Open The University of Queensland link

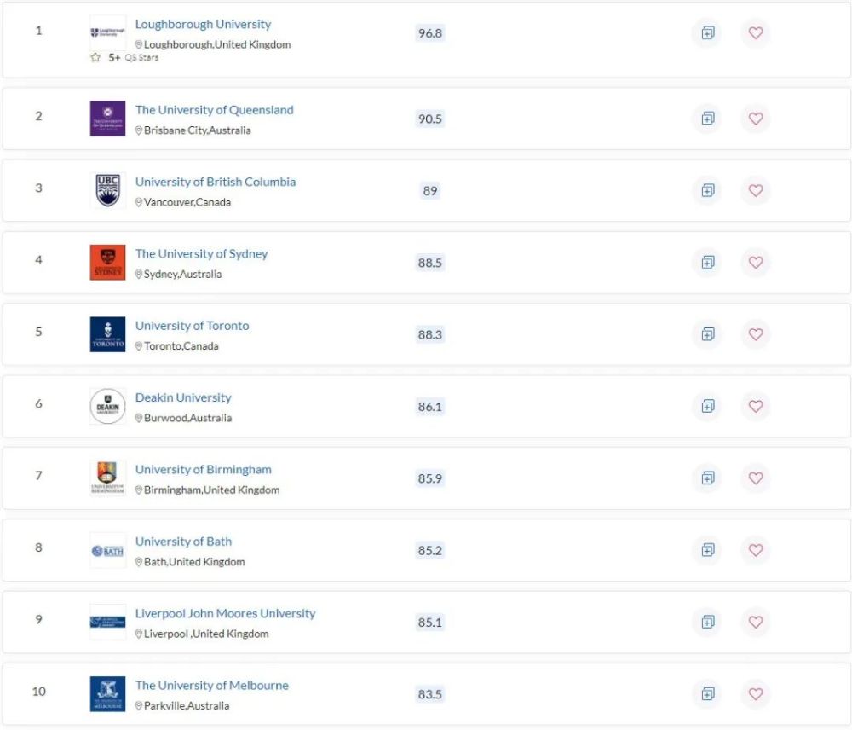[214, 110]
